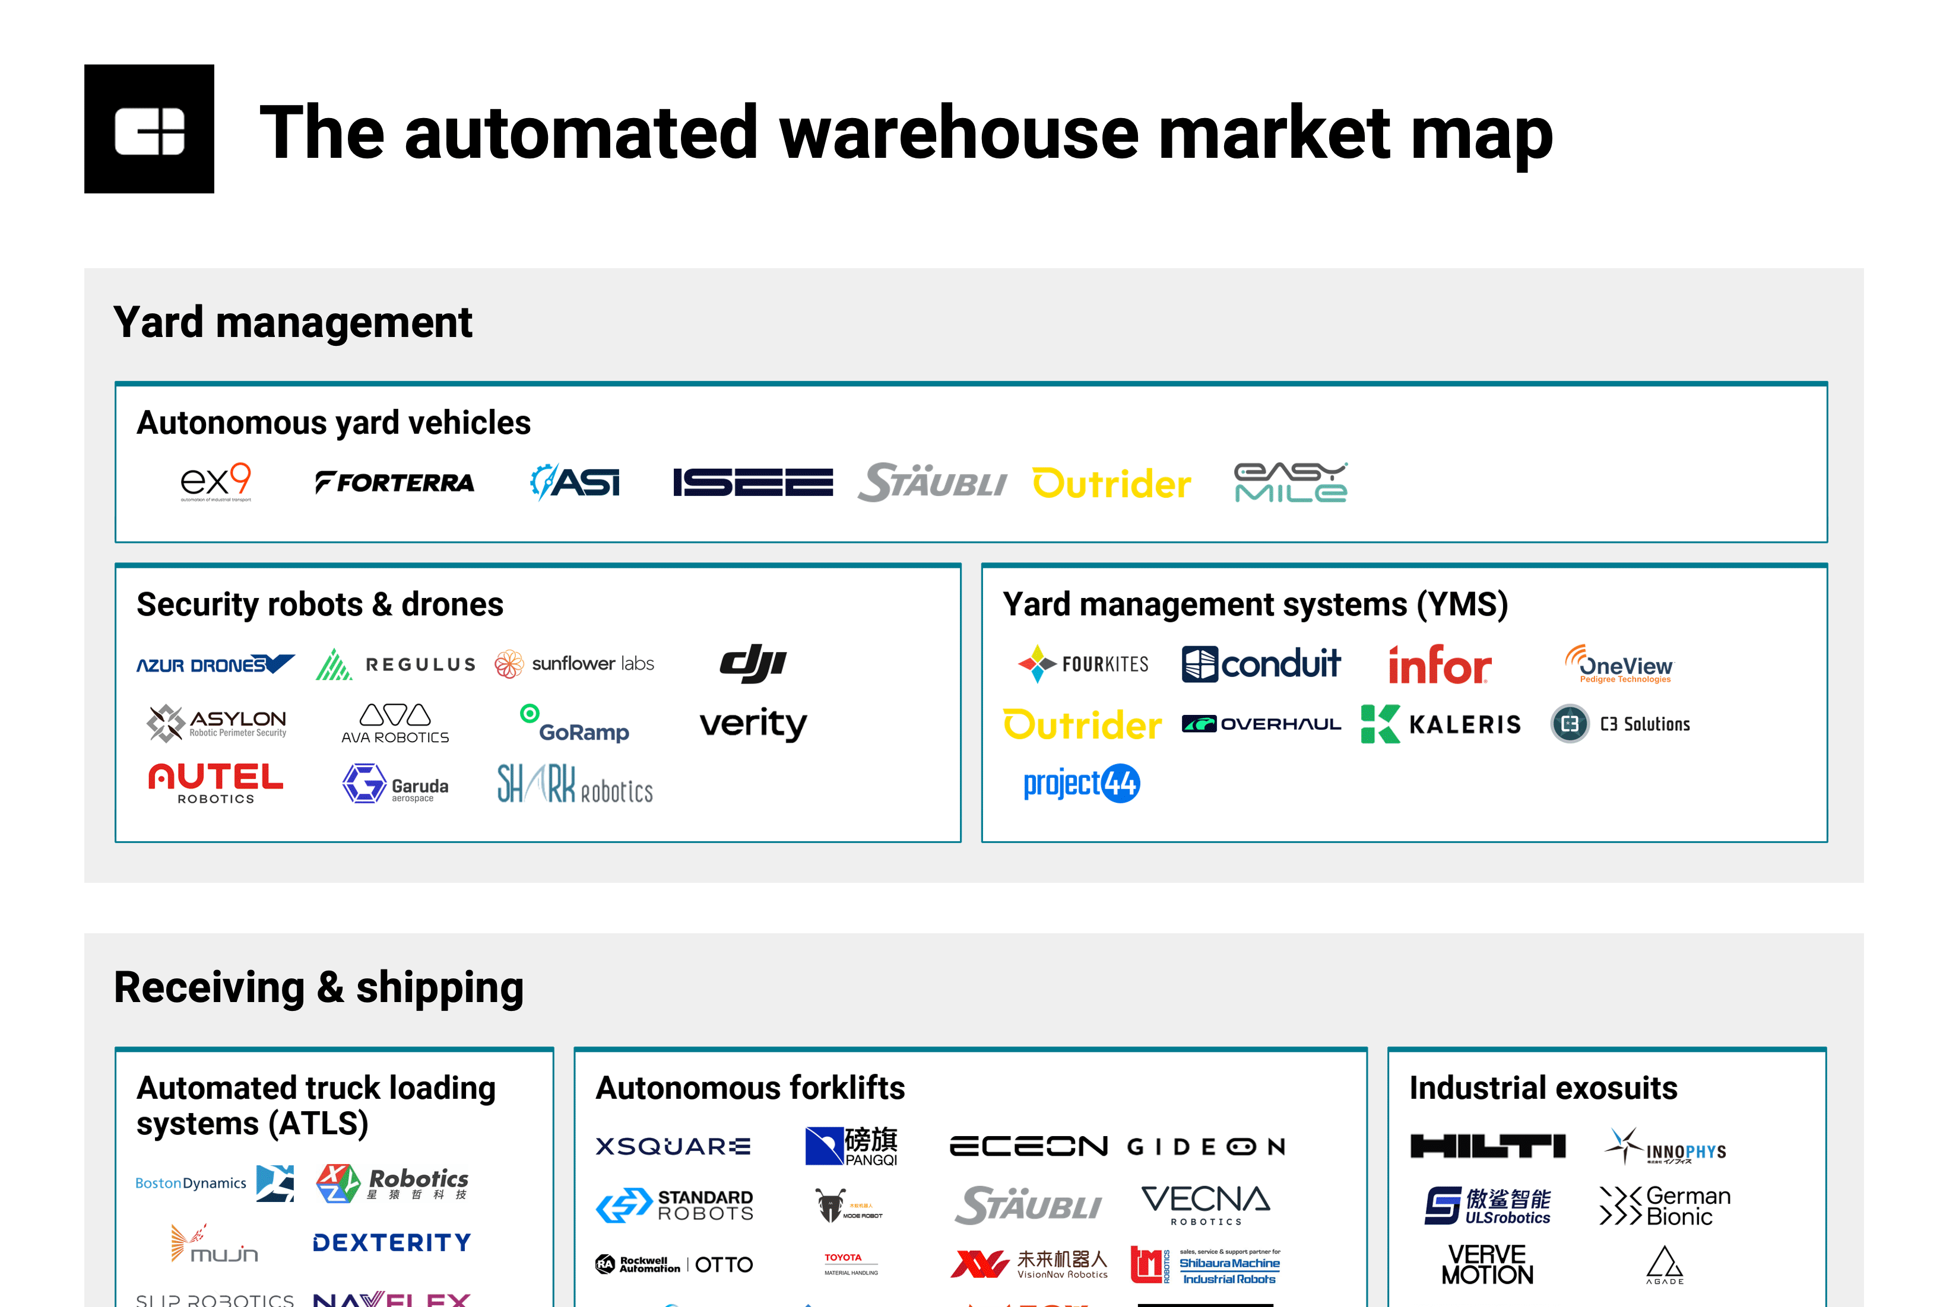Select the Kaleris logo

click(x=1440, y=724)
